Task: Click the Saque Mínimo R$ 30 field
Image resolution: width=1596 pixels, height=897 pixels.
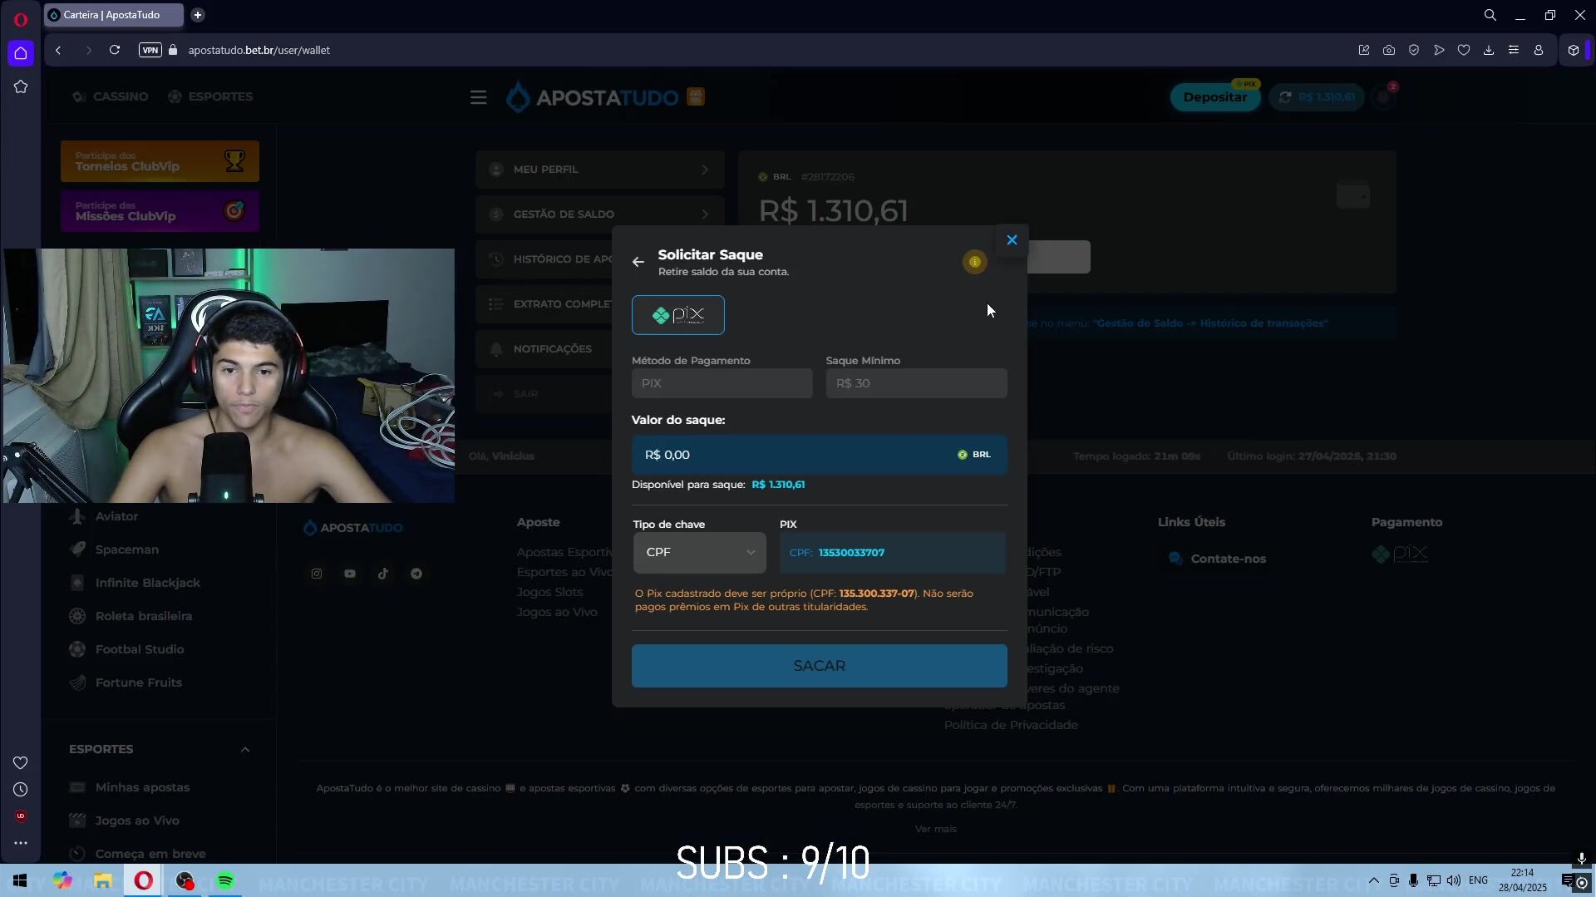Action: point(916,383)
